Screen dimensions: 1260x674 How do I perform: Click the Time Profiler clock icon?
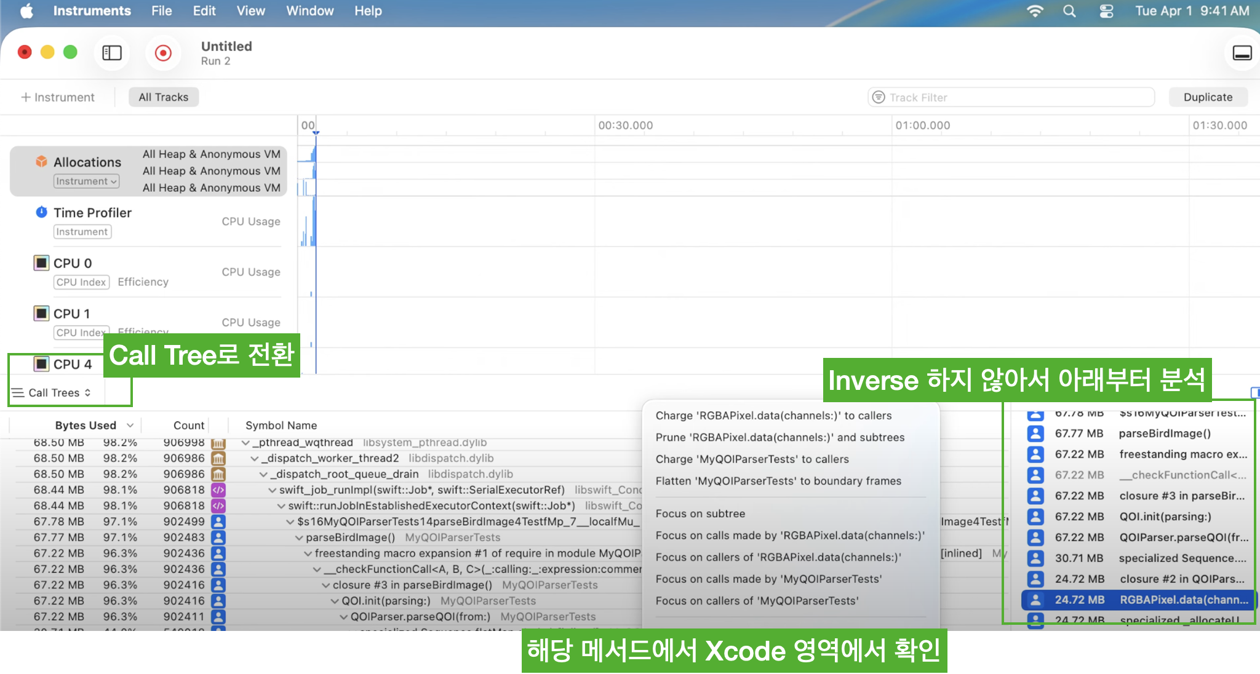pyautogui.click(x=41, y=212)
